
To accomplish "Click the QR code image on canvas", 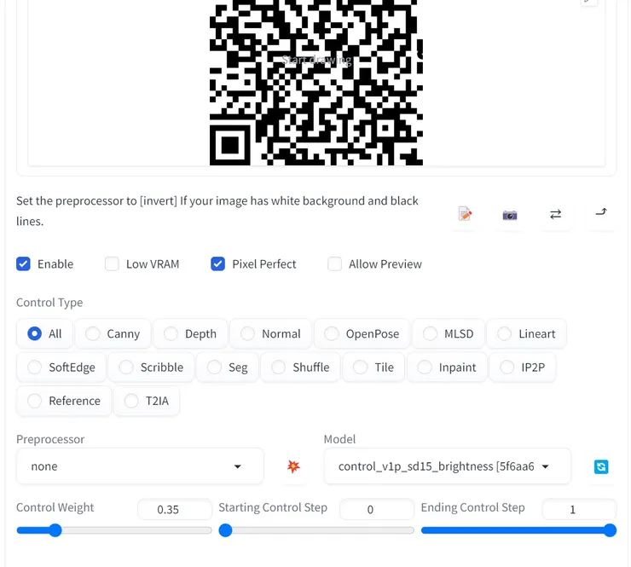I will (316, 83).
